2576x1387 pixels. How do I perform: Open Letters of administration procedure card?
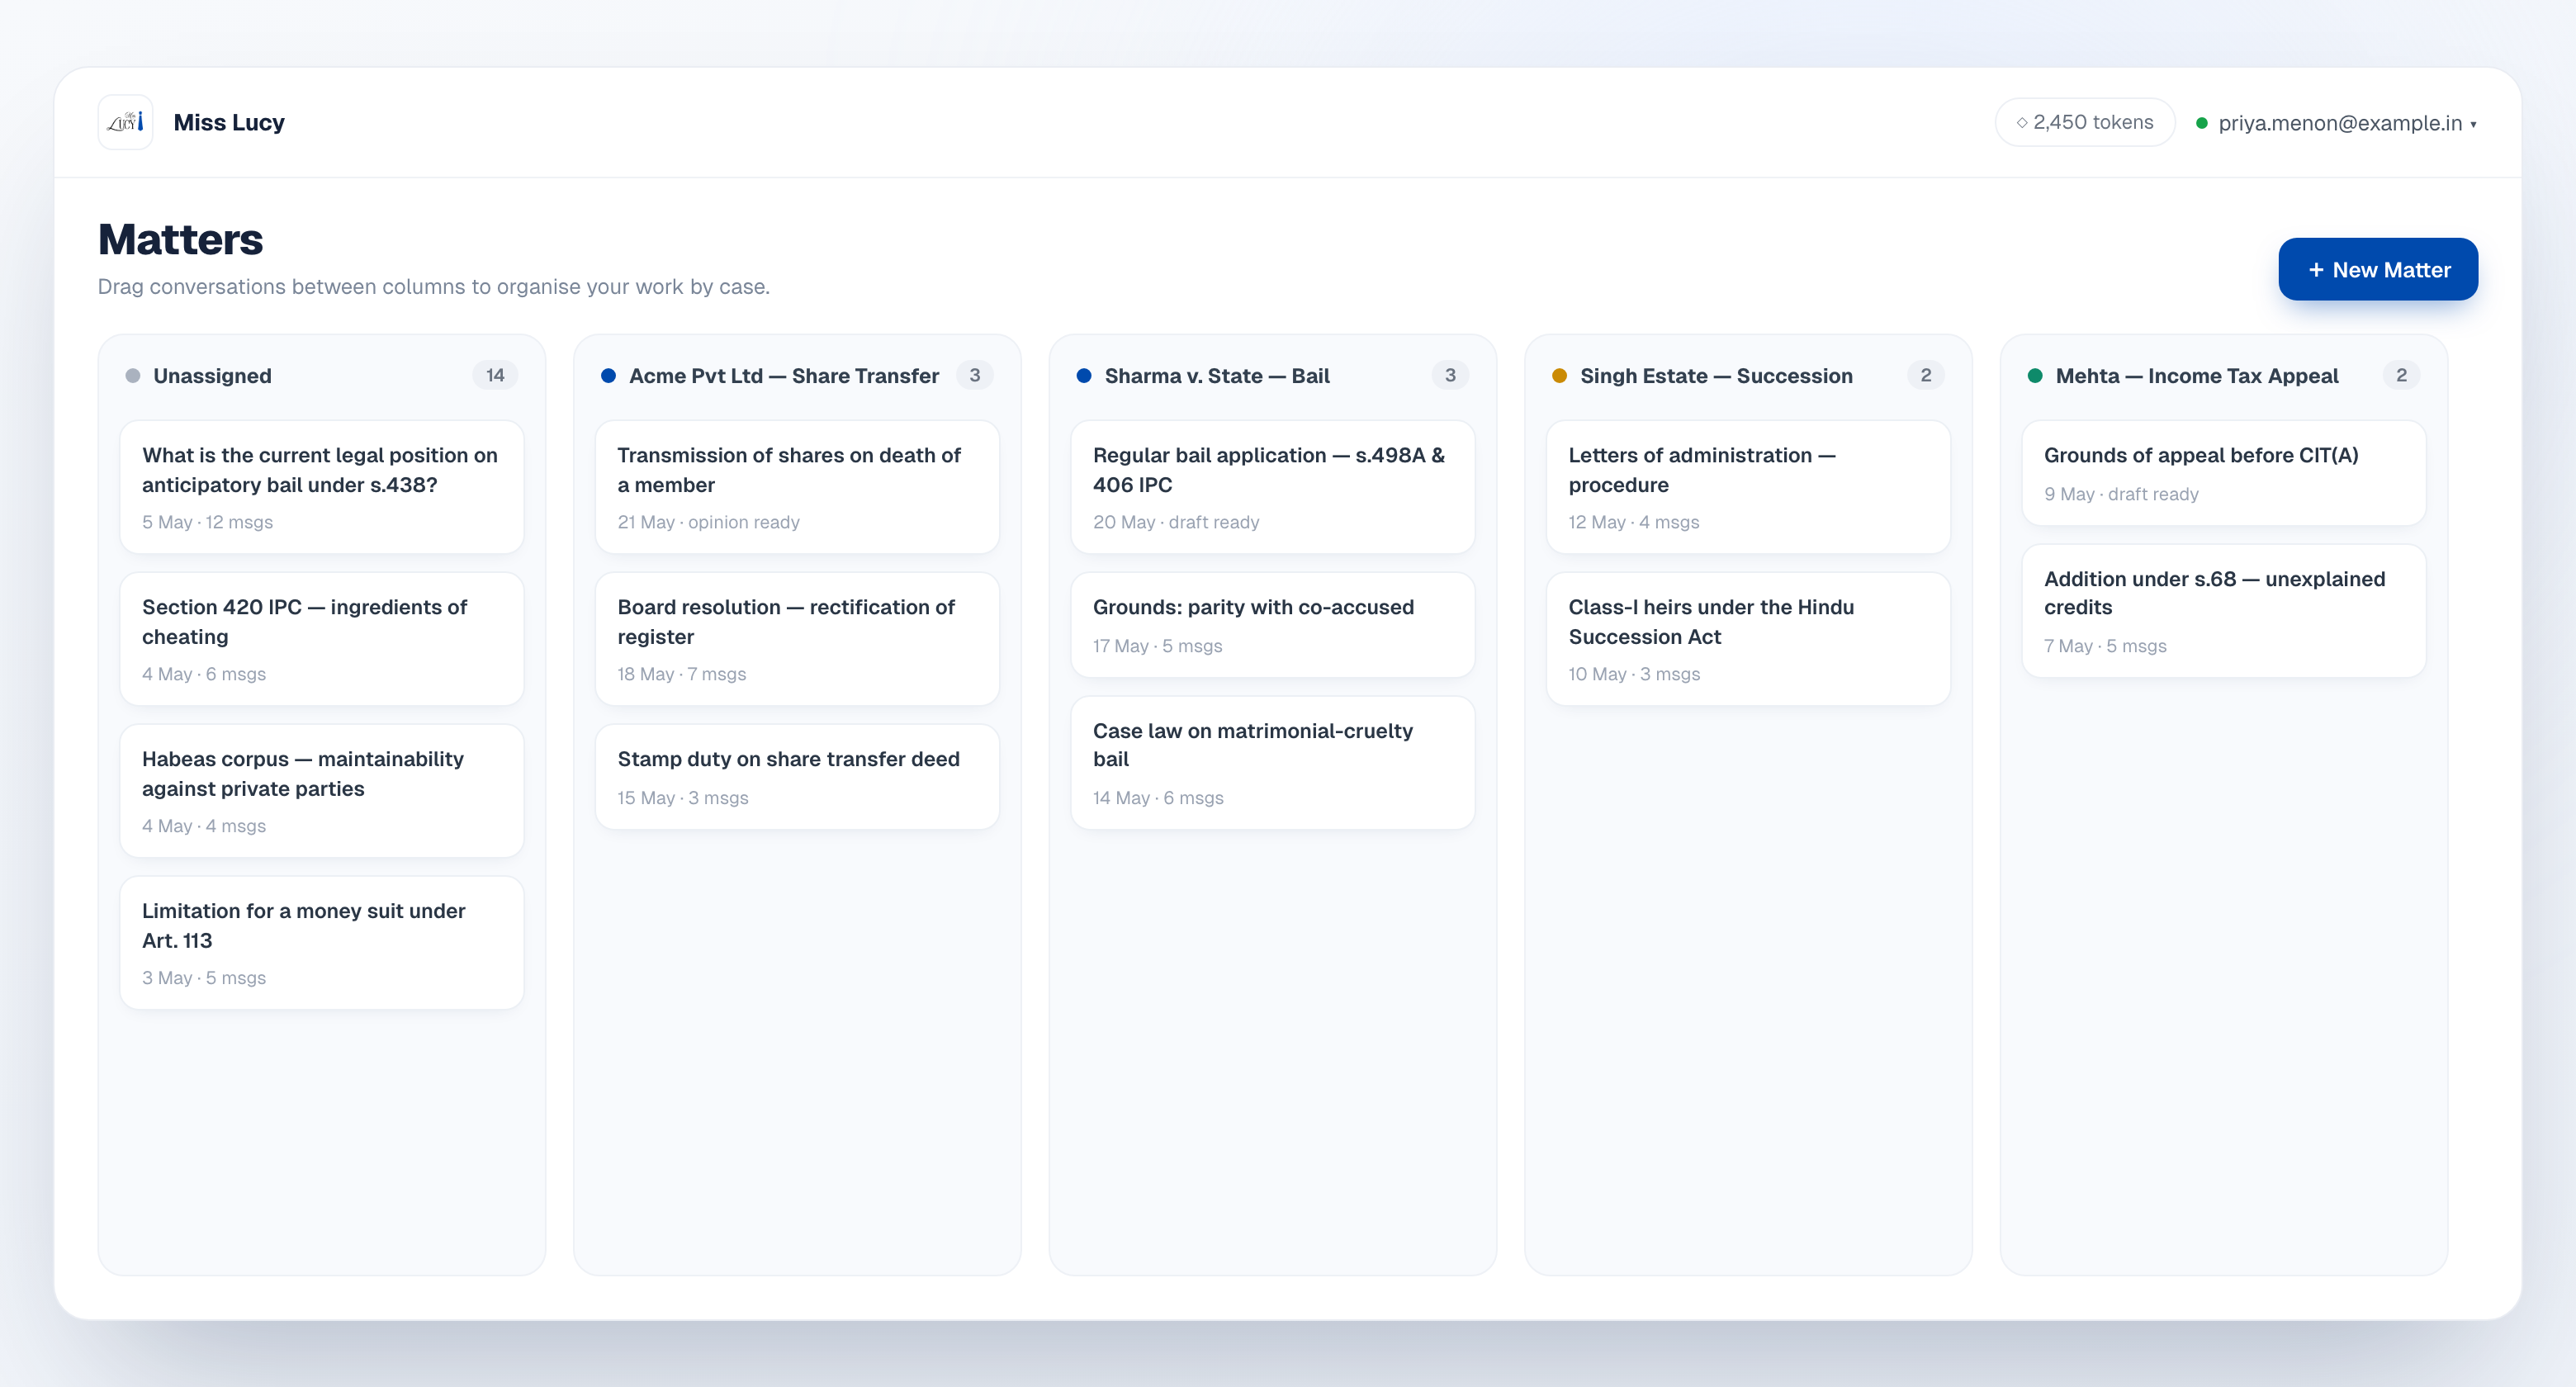(1748, 487)
